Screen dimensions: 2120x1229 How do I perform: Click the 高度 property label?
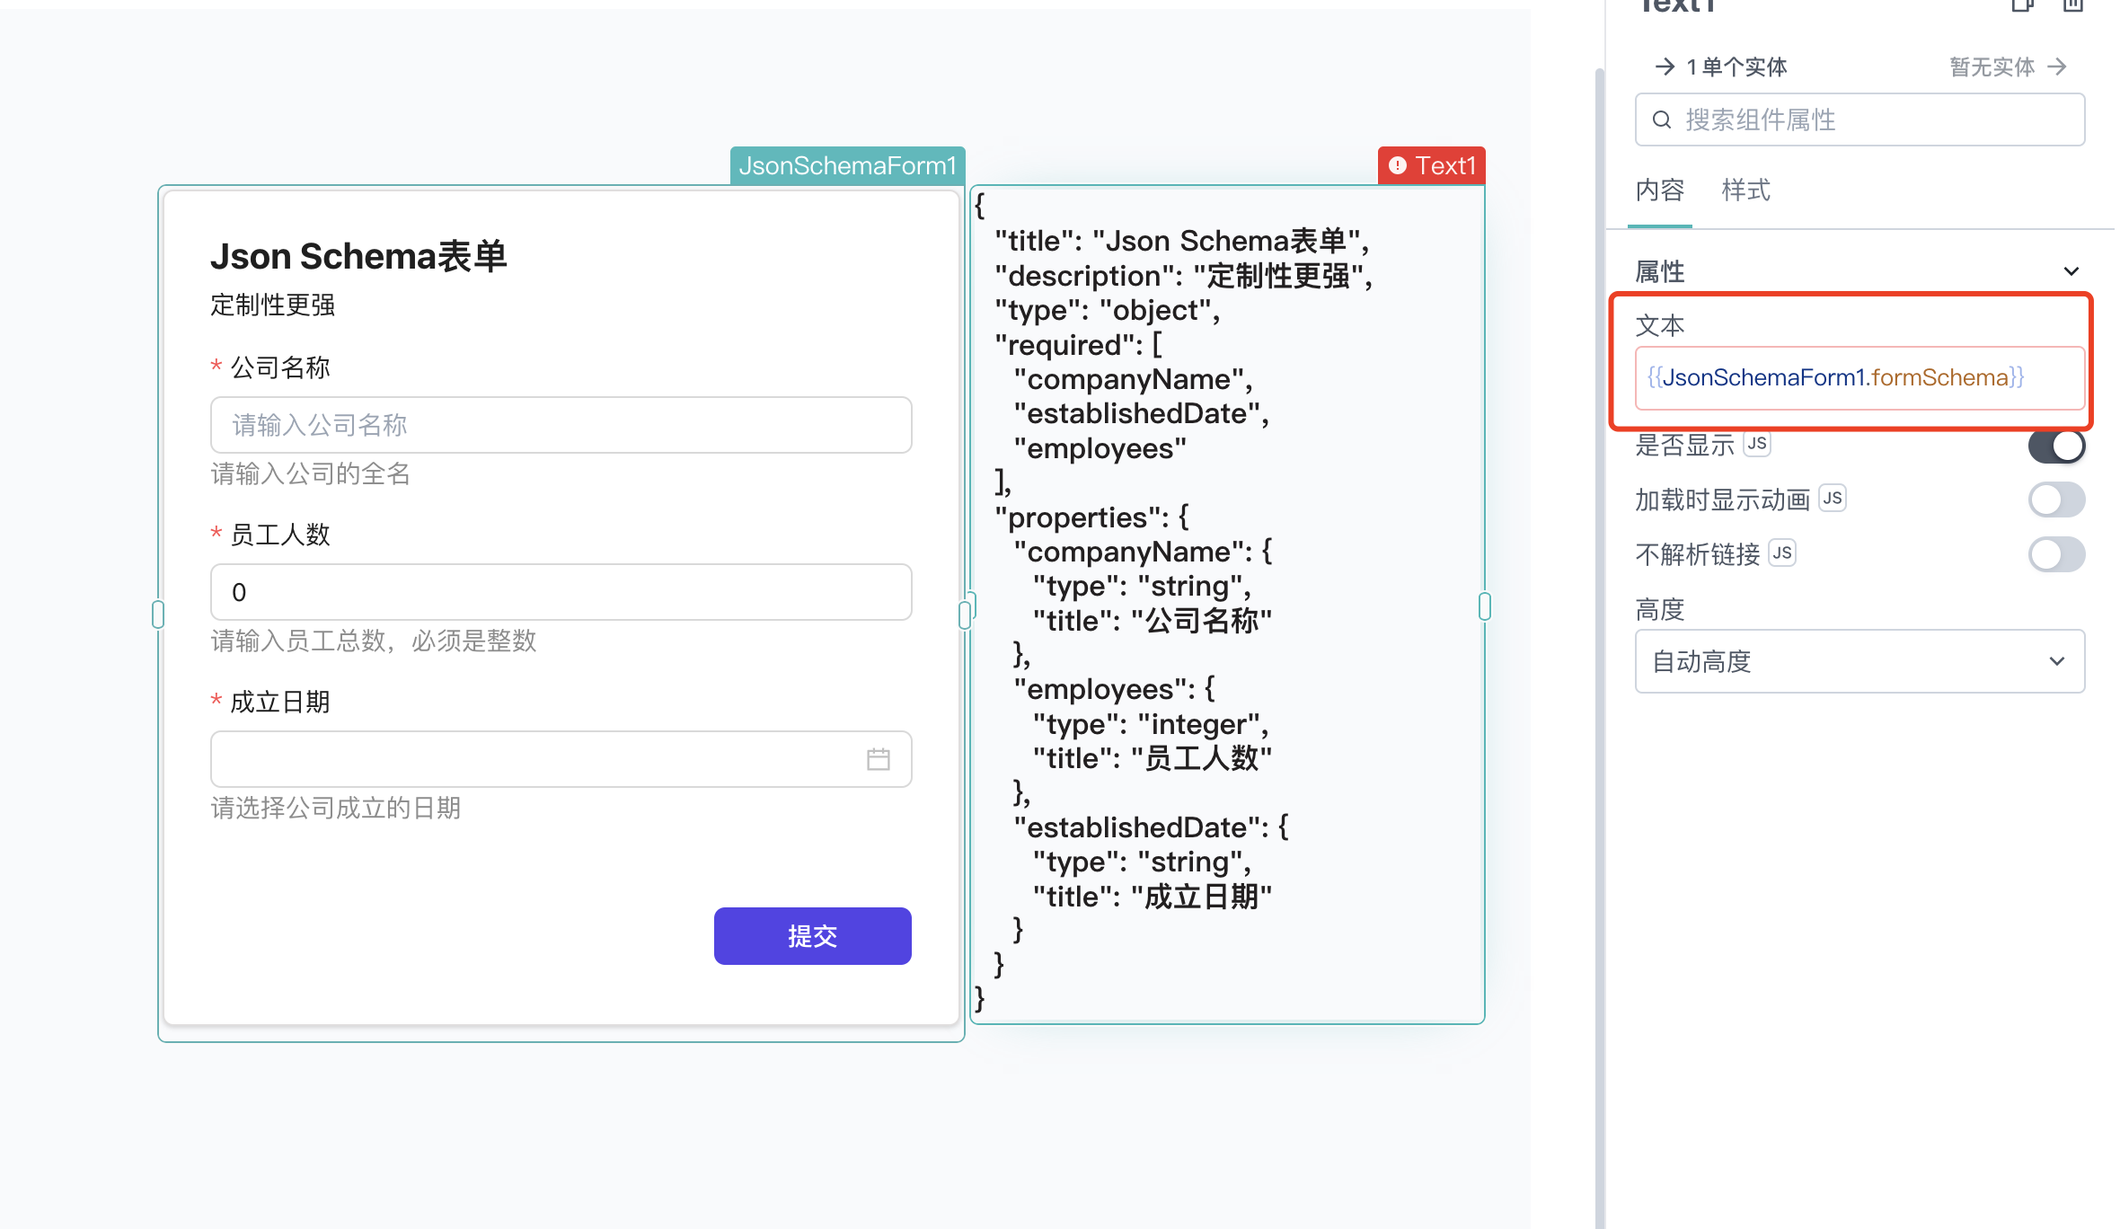[1659, 610]
